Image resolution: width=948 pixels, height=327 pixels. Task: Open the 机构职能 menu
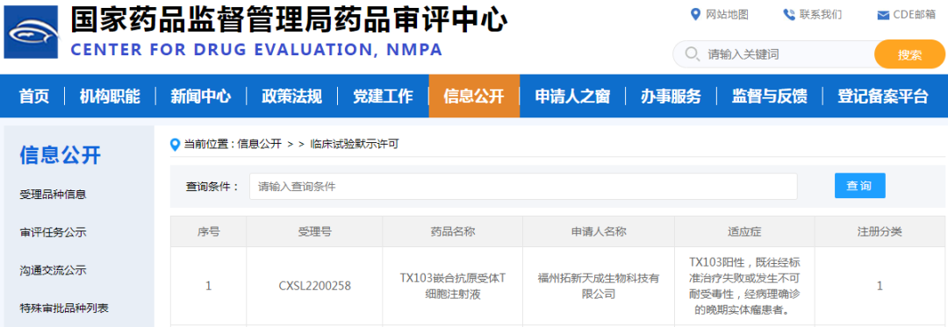pyautogui.click(x=110, y=96)
